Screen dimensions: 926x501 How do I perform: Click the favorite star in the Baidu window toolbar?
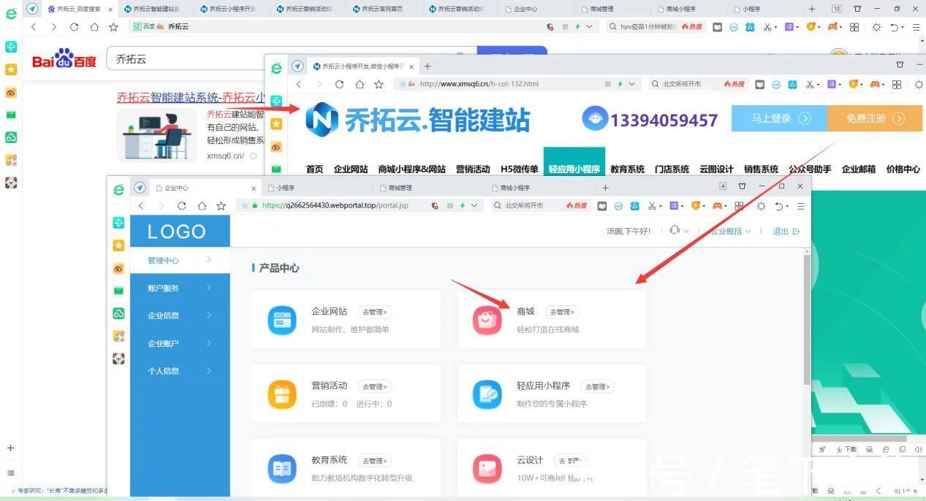pyautogui.click(x=113, y=26)
